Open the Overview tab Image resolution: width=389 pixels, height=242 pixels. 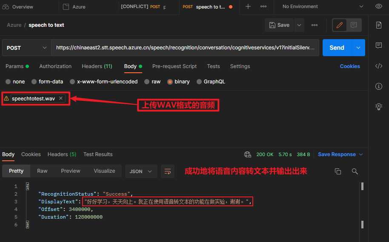pyautogui.click(x=18, y=7)
